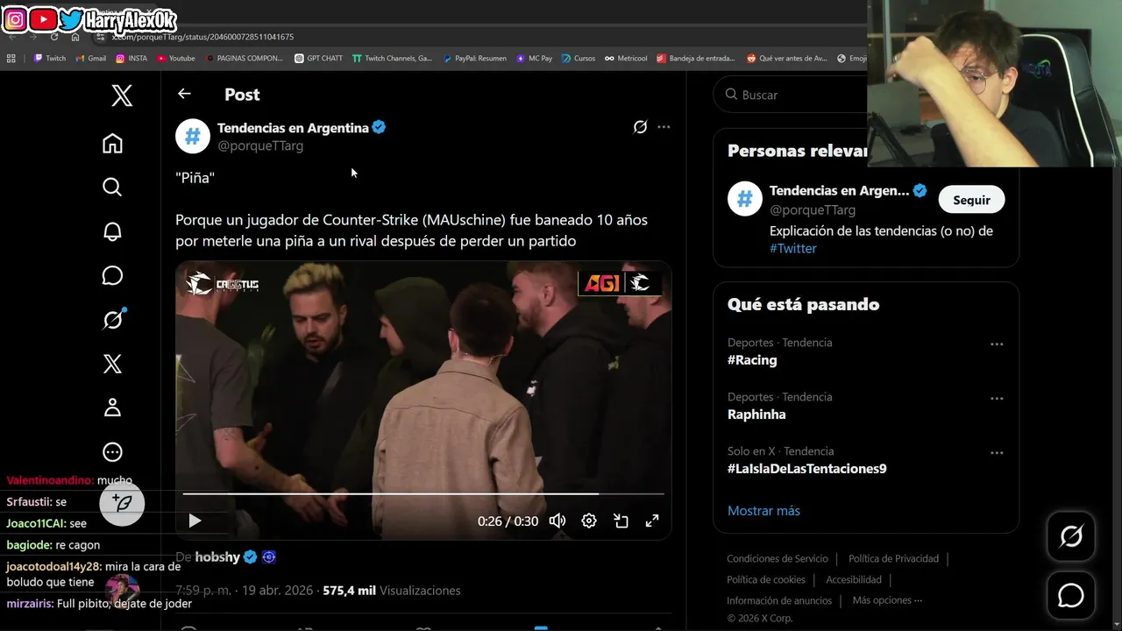1122x631 pixels.
Task: Open Accesibilidad footer link
Action: coord(854,579)
